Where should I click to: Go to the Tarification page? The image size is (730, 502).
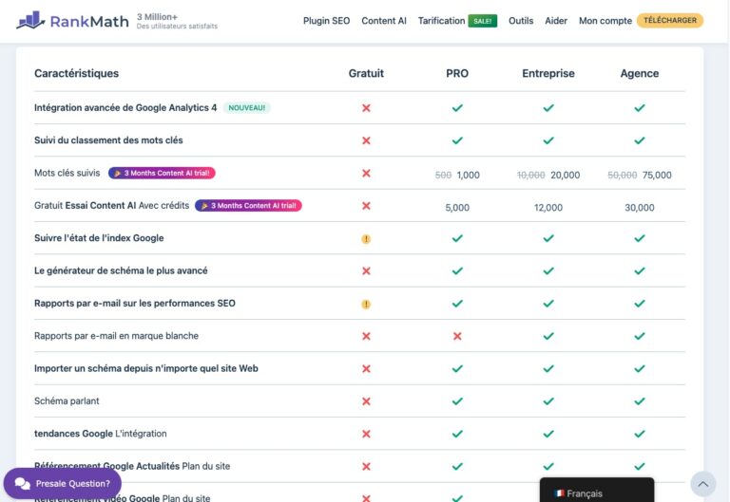pyautogui.click(x=441, y=21)
